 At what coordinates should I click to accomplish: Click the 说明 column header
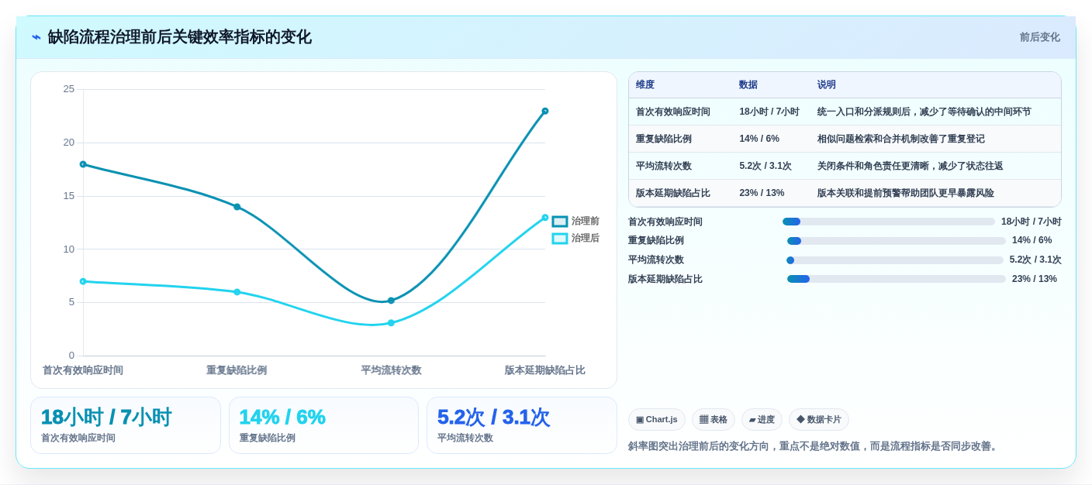click(827, 85)
